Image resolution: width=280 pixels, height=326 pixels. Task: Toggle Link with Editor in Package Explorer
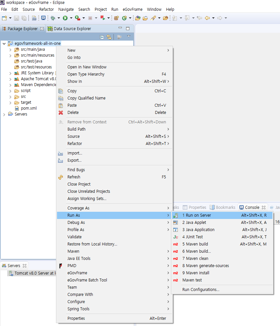(109, 37)
